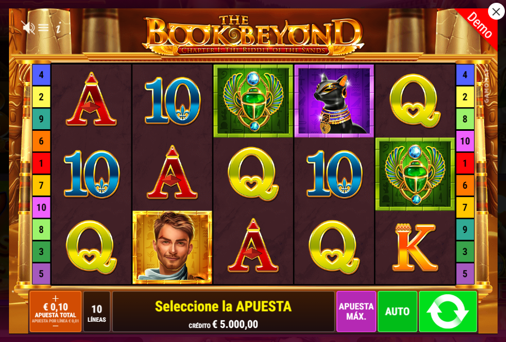Image resolution: width=506 pixels, height=342 pixels.
Task: Close the demo game overlay
Action: pos(496,12)
